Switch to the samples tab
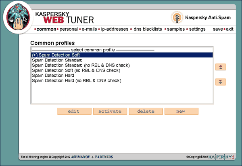This screenshot has height=166, width=242. pyautogui.click(x=176, y=29)
